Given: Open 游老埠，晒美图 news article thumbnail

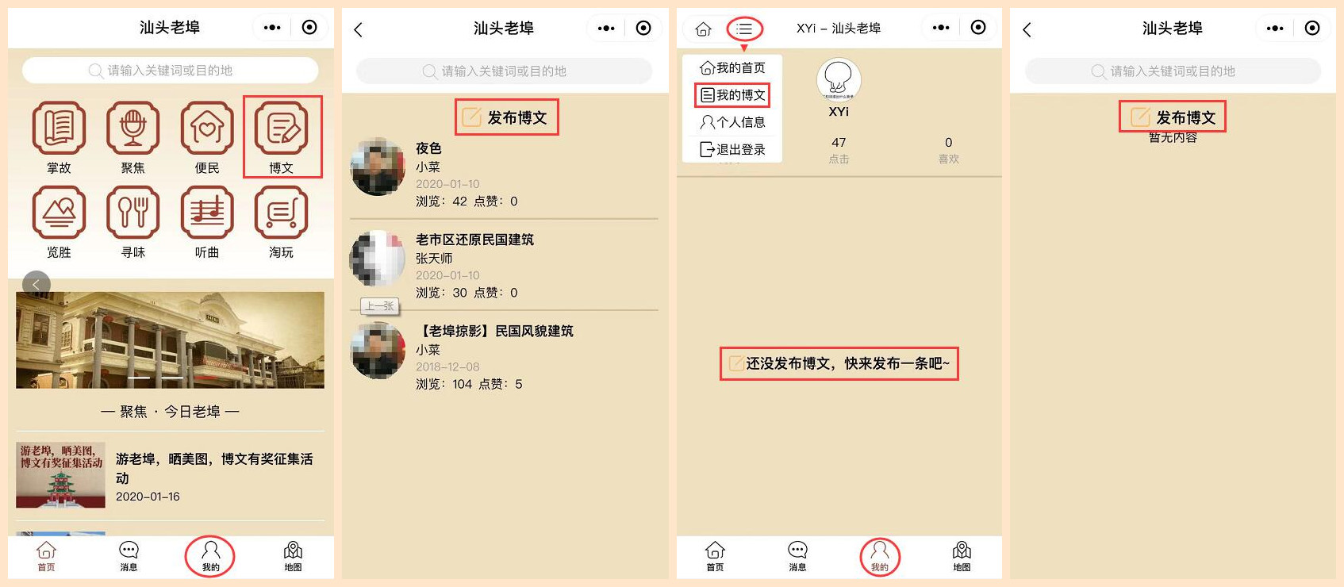Looking at the screenshot, I should (60, 475).
